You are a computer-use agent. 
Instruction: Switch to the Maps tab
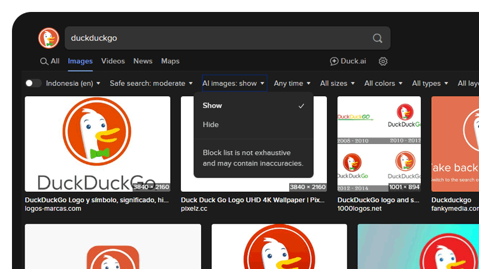click(170, 62)
